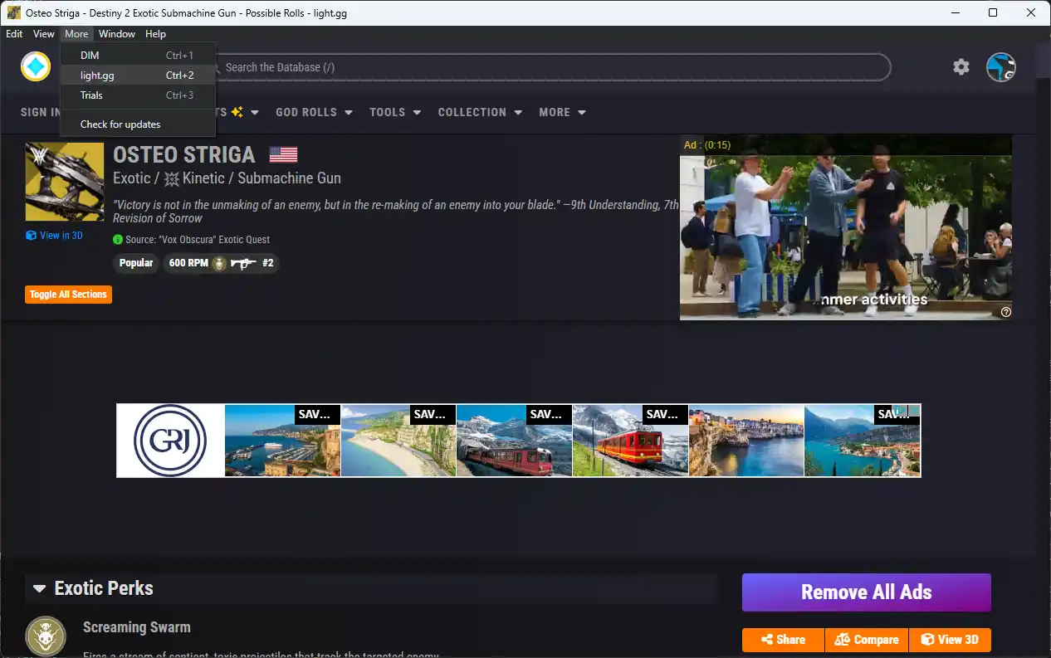Click the cube icon on View 3D button
The image size is (1051, 658).
pos(928,640)
